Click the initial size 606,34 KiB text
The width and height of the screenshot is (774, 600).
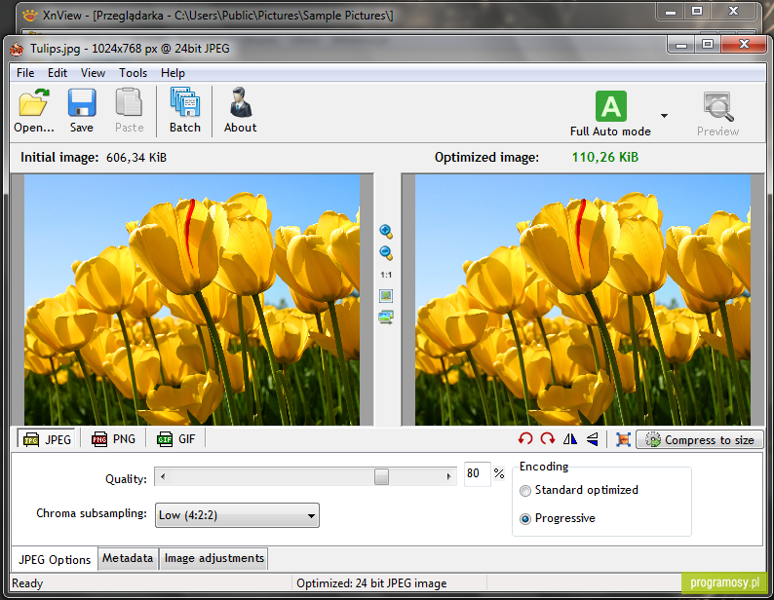coord(136,158)
